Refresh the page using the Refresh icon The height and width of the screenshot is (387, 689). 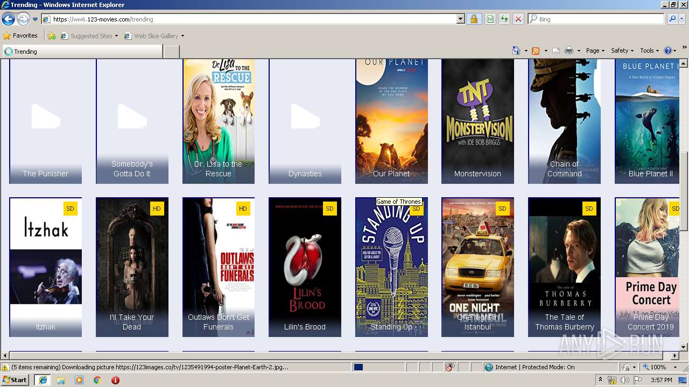tap(504, 19)
